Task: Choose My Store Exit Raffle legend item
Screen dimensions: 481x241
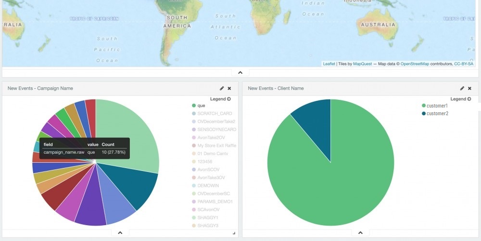Action: pos(216,145)
